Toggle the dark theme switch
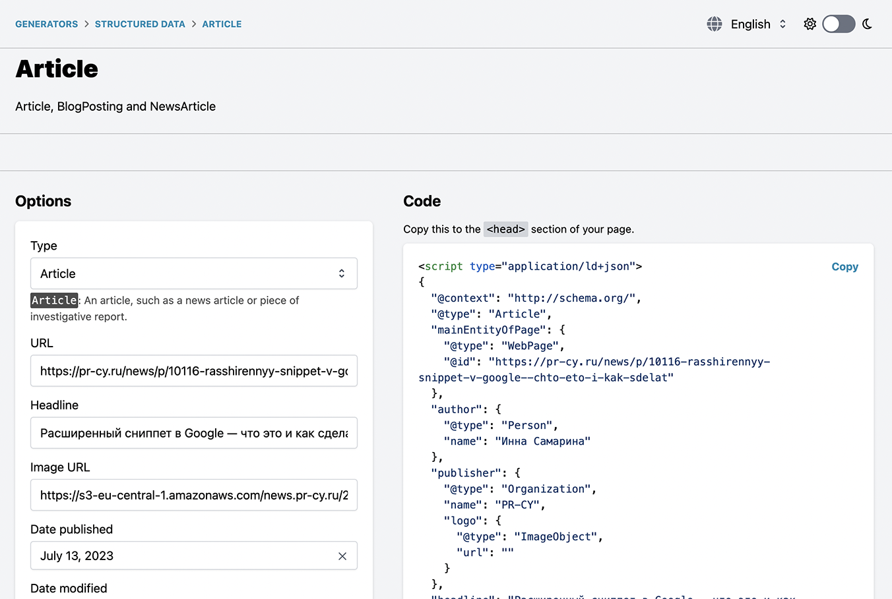This screenshot has width=892, height=599. tap(838, 24)
